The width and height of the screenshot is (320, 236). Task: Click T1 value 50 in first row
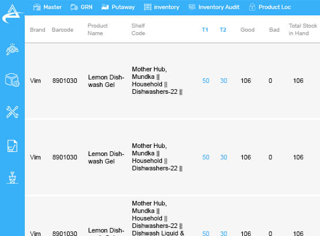click(x=206, y=81)
